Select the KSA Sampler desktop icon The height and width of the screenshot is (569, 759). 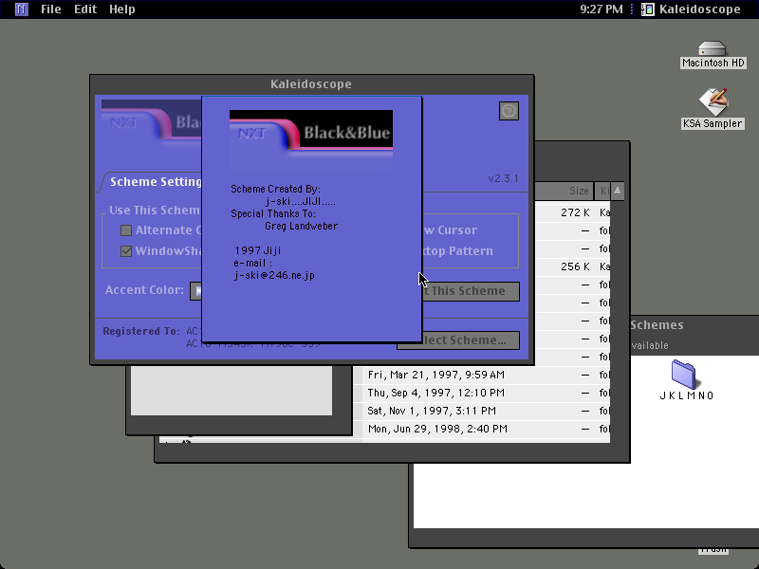(713, 109)
